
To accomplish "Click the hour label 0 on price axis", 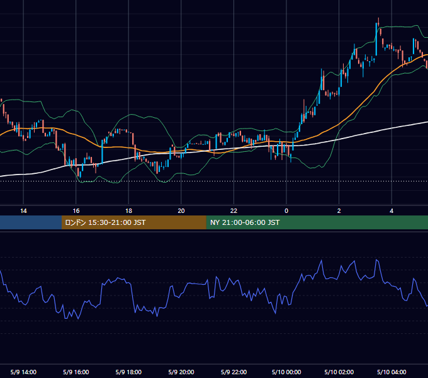I will click(286, 210).
